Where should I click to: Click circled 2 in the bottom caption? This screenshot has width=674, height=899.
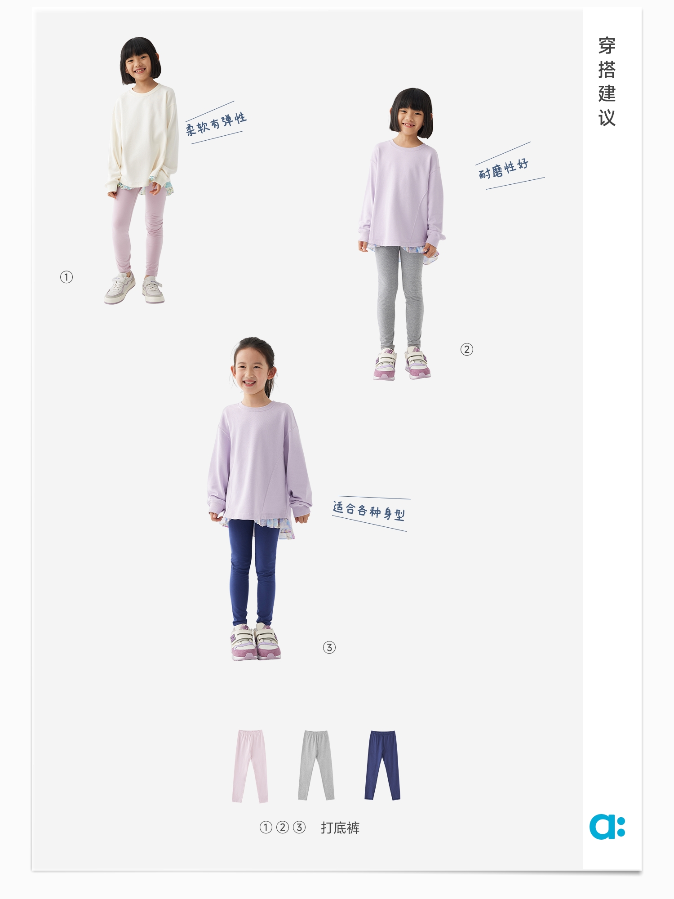coord(283,827)
